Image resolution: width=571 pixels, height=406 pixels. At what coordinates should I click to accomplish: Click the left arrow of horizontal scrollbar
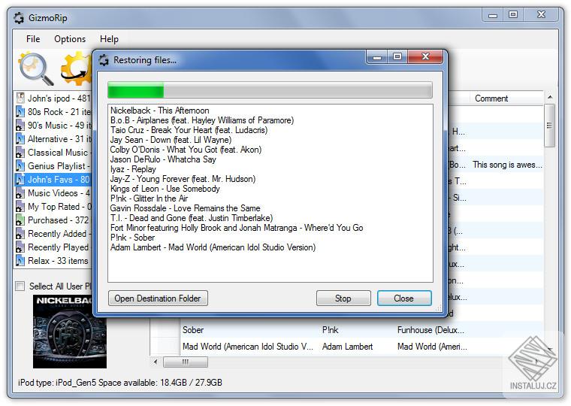pos(156,362)
